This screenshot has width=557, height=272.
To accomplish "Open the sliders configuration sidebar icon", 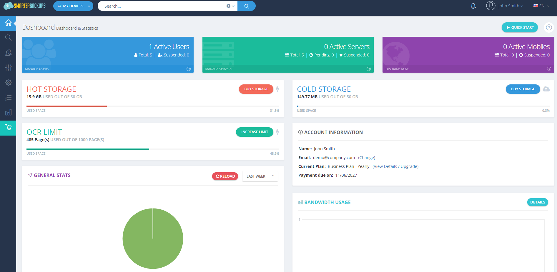I will pyautogui.click(x=8, y=68).
